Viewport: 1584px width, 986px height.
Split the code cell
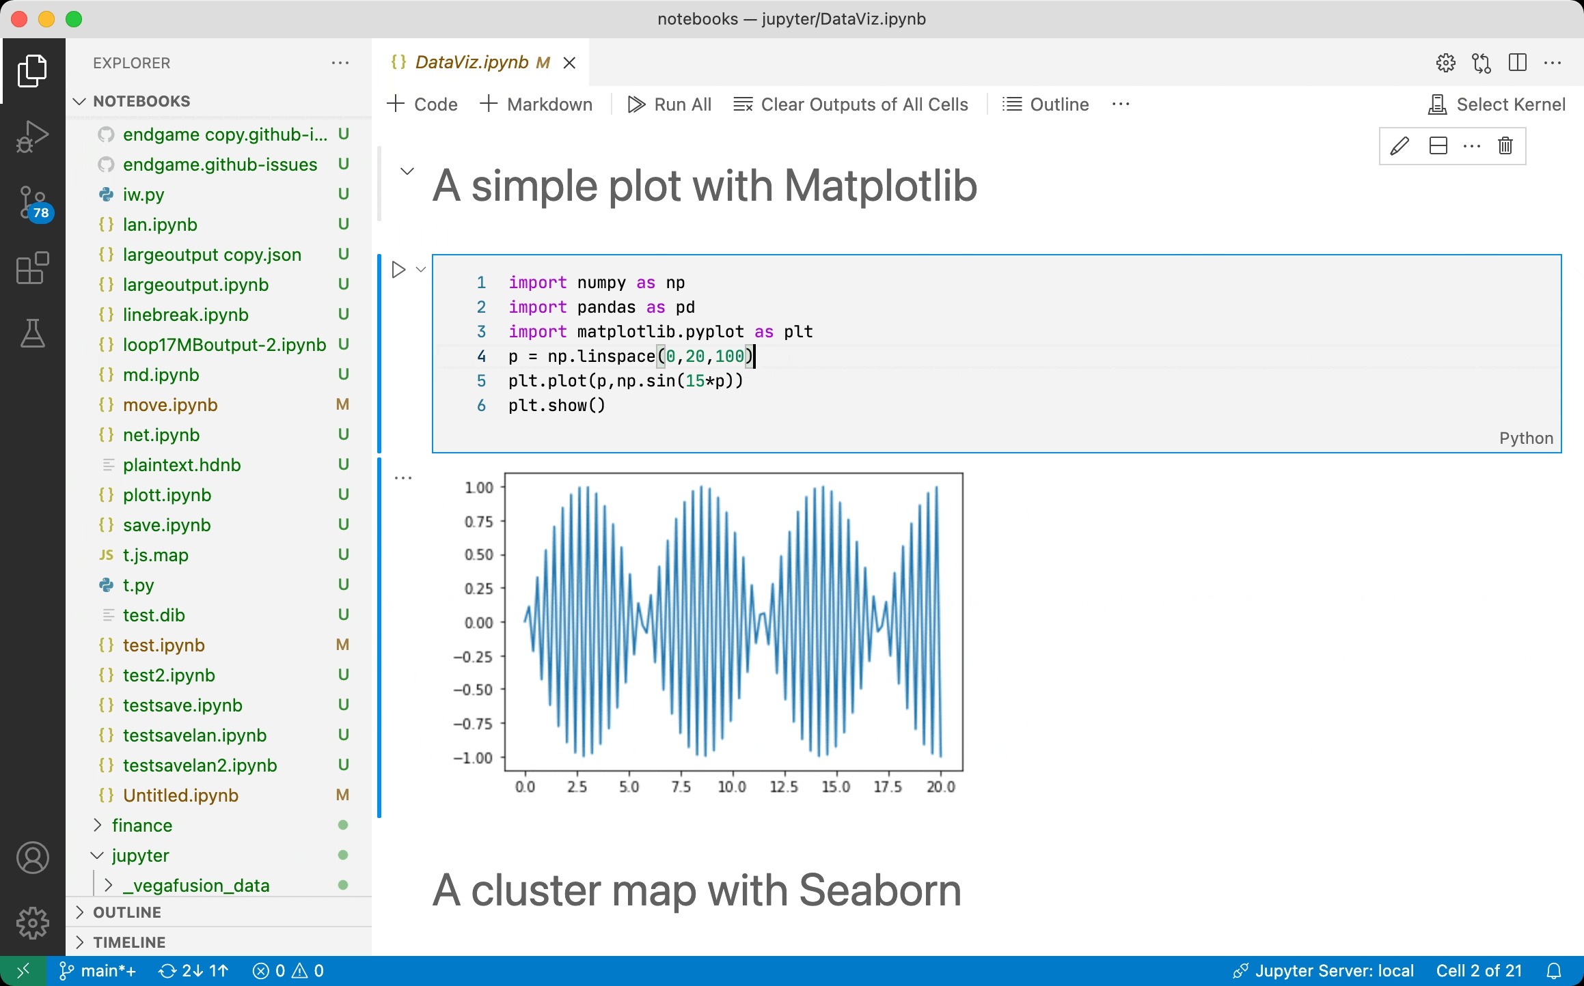pos(1438,145)
